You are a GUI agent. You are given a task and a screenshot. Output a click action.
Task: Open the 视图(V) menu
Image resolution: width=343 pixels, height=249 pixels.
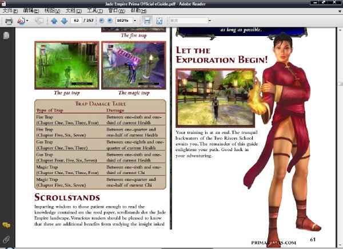click(52, 10)
